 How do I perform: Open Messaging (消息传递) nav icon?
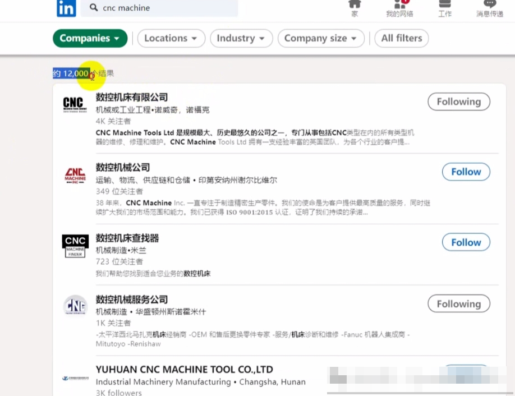point(490,8)
